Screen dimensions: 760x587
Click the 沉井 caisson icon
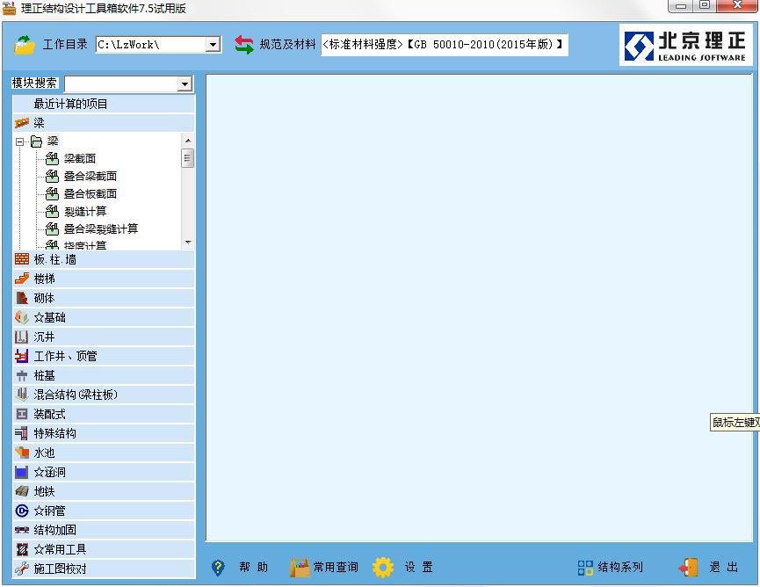pyautogui.click(x=22, y=337)
